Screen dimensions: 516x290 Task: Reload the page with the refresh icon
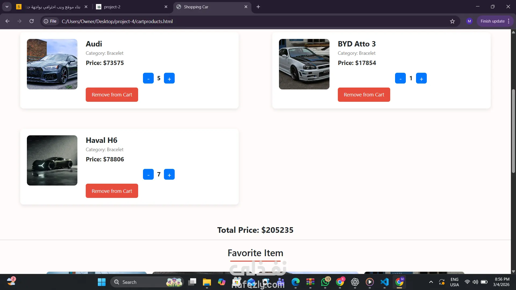coord(31,21)
